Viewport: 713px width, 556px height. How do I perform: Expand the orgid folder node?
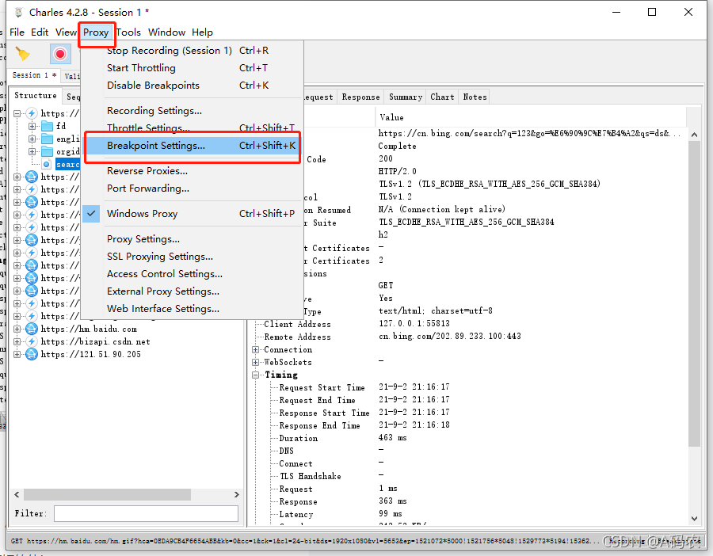coord(32,151)
